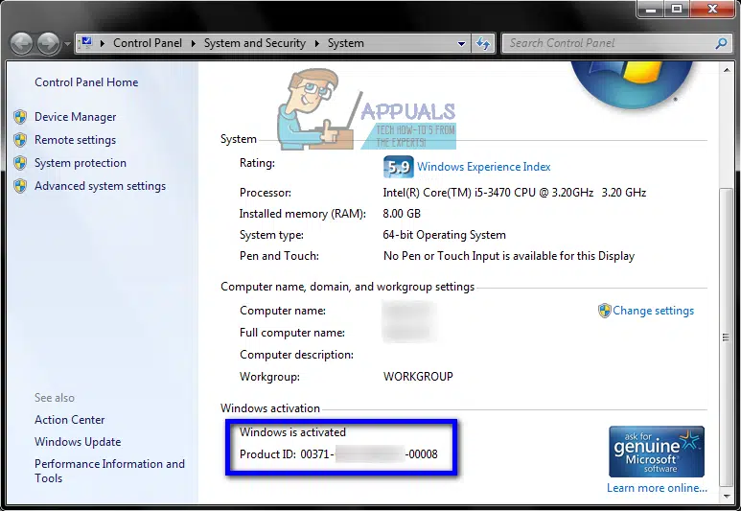This screenshot has width=741, height=511.
Task: Select System and Security breadcrumb item
Action: (255, 43)
